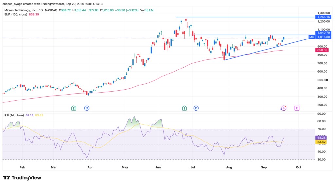Click the close value C1,015.80
The height and width of the screenshot is (185, 335).
pyautogui.click(x=107, y=10)
